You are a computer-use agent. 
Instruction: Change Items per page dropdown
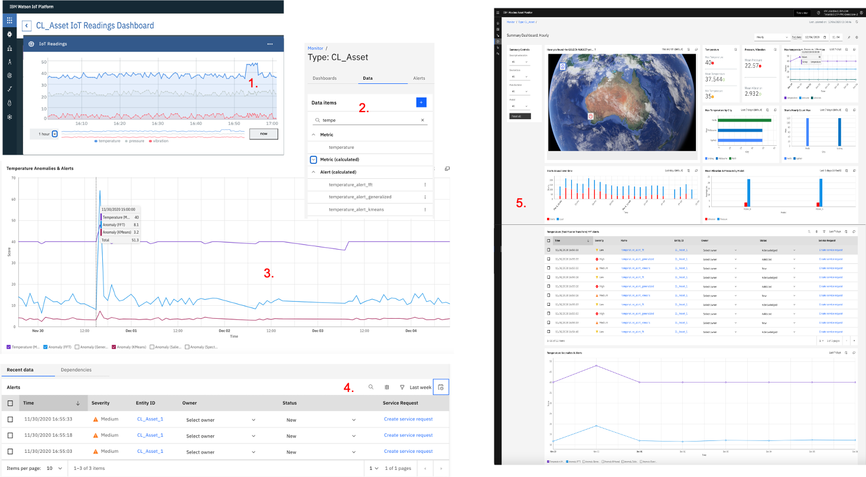54,468
